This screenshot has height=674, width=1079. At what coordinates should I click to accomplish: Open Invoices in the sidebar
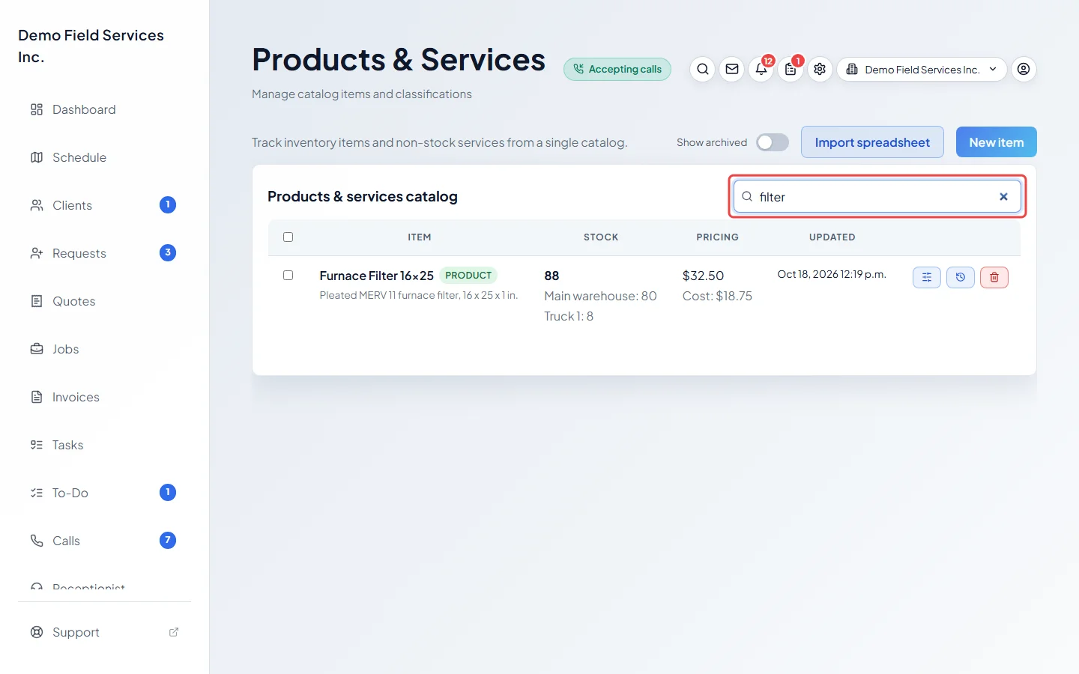pyautogui.click(x=104, y=397)
